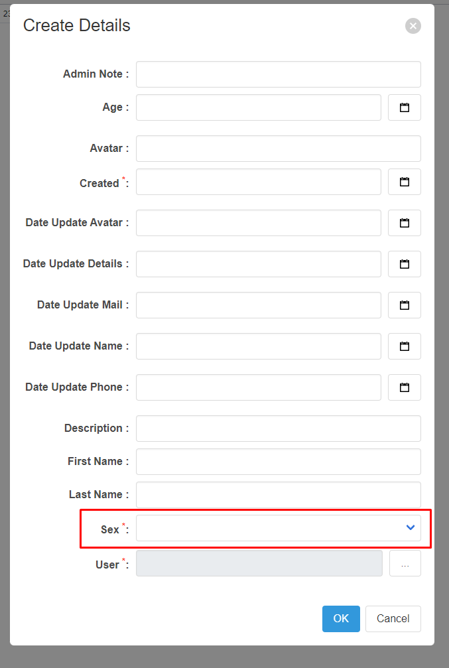The height and width of the screenshot is (668, 449).
Task: Click the disabled User input field
Action: tap(259, 563)
